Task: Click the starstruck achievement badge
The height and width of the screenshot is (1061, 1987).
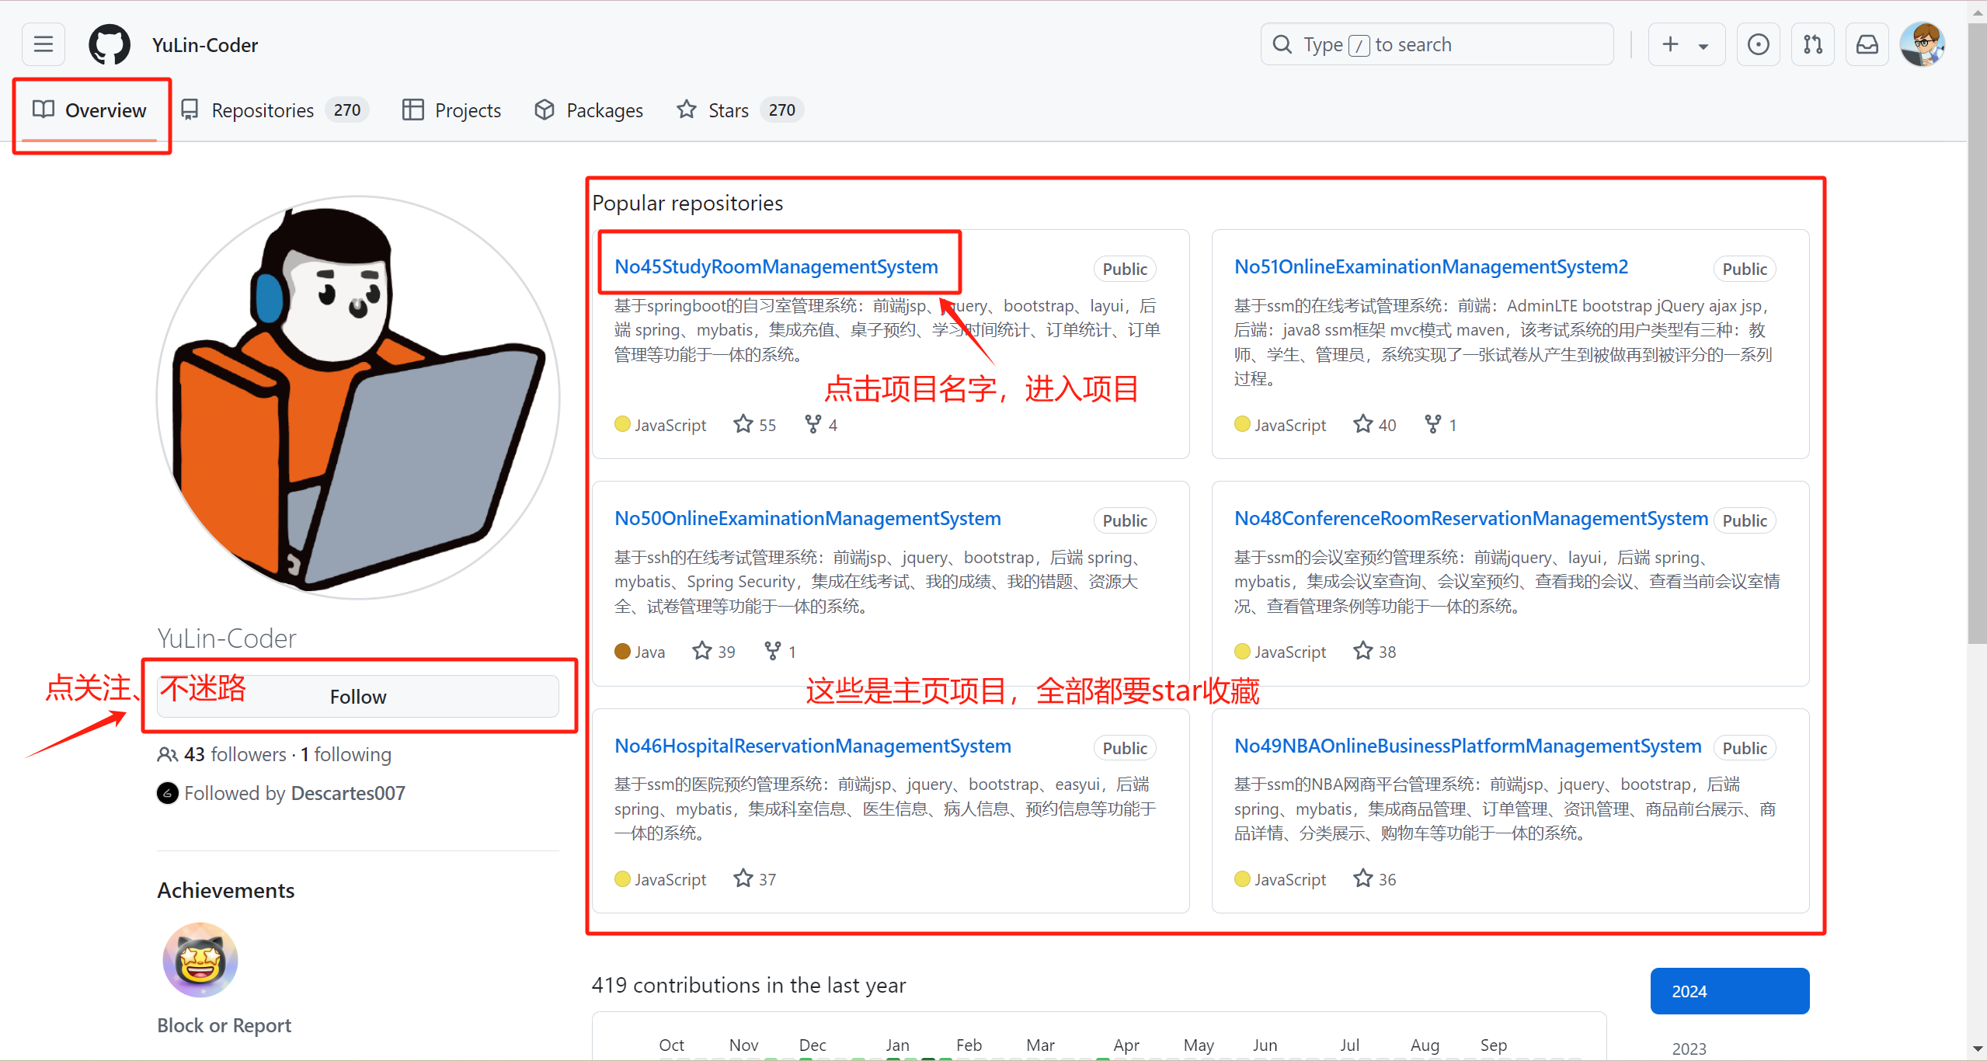Action: [200, 960]
